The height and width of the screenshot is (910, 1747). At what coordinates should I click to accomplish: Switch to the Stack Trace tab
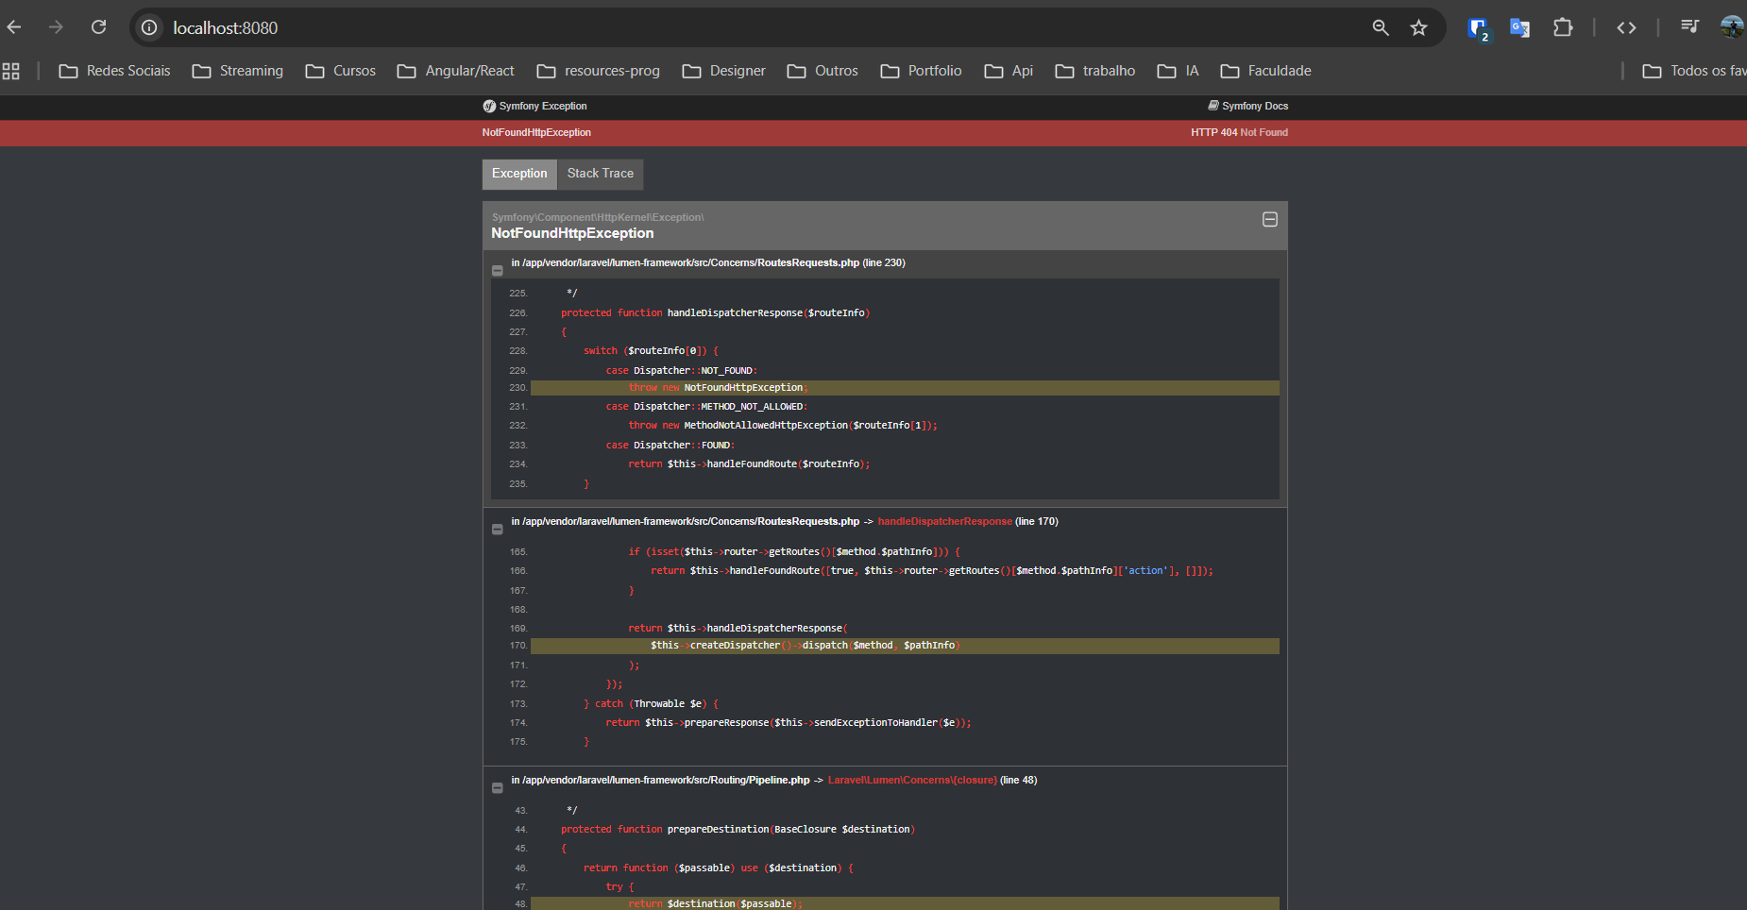pos(600,174)
